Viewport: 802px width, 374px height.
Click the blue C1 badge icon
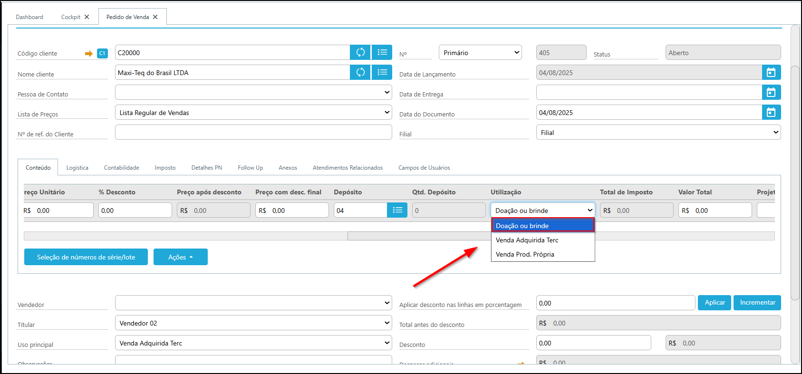pyautogui.click(x=102, y=54)
